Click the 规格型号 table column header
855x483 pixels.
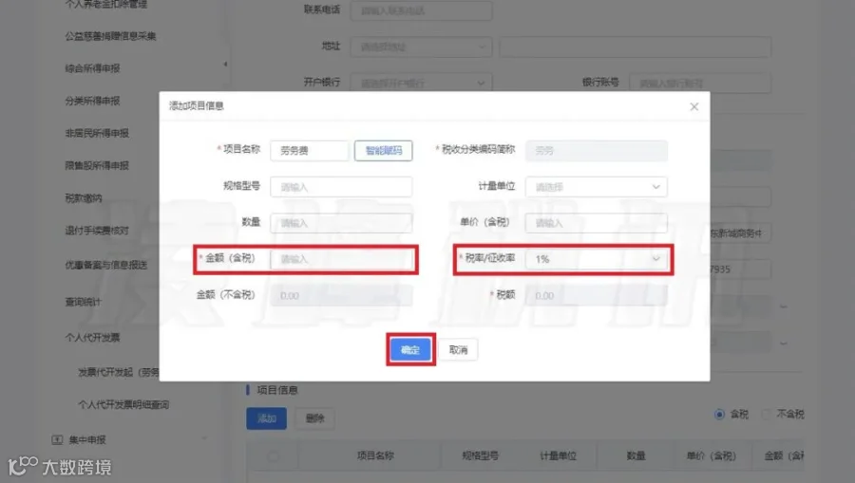(480, 455)
